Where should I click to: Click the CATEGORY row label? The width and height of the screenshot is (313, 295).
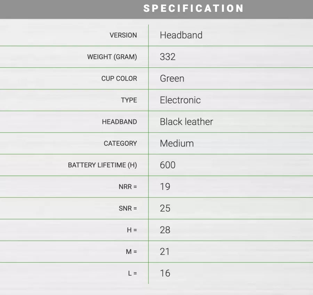(x=120, y=143)
